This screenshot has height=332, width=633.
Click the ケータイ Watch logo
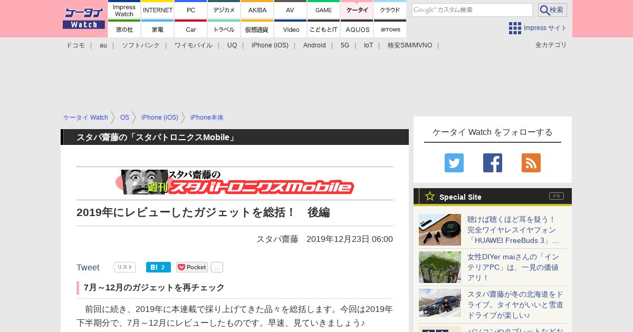pos(84,18)
